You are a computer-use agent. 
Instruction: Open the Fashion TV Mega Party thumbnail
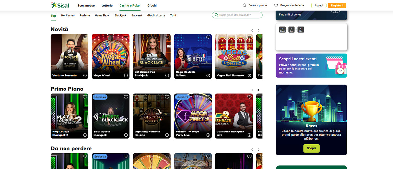[x=193, y=116]
